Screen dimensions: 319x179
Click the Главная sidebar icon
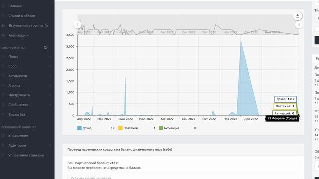coord(3,6)
